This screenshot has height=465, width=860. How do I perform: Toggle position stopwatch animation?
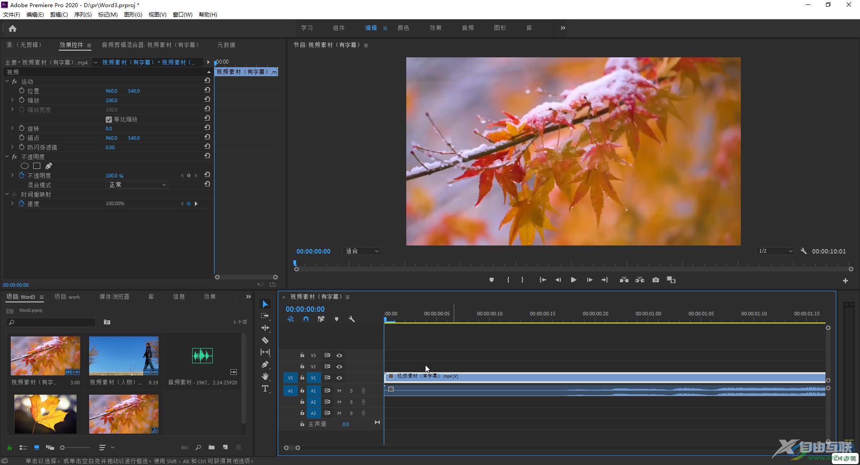(21, 90)
